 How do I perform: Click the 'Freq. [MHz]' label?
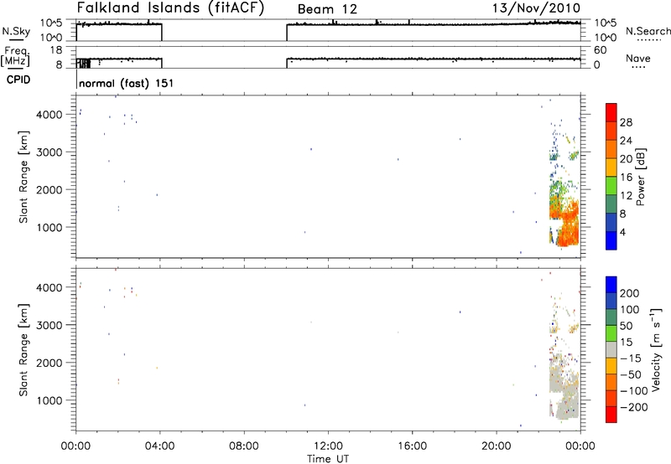click(x=16, y=57)
